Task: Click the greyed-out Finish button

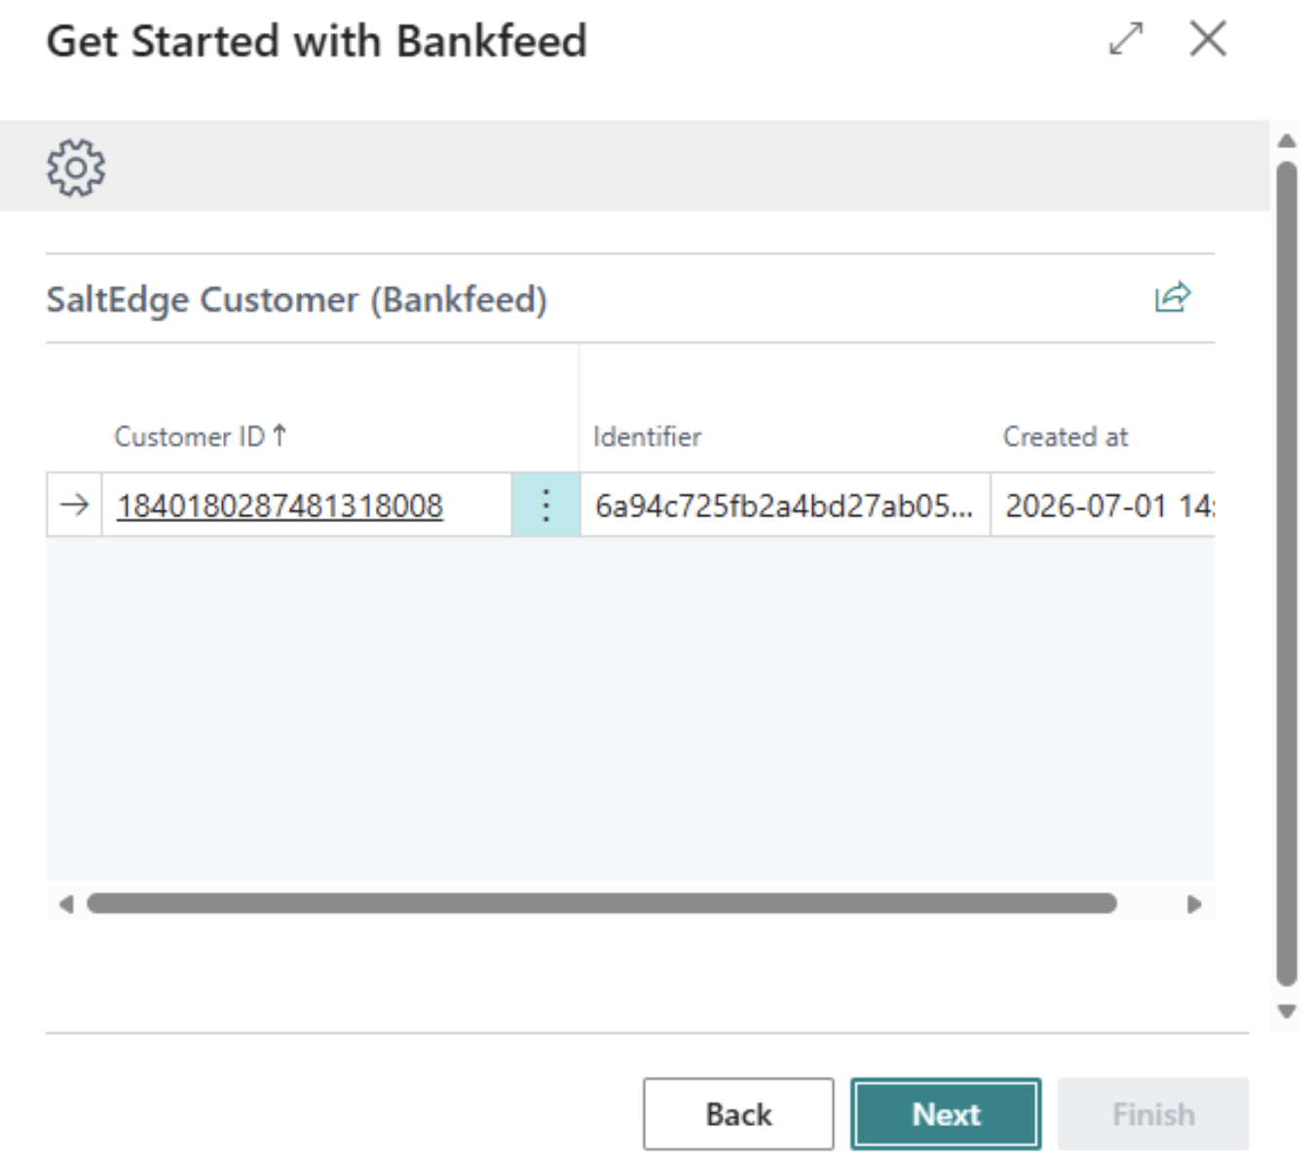Action: coord(1153,1113)
